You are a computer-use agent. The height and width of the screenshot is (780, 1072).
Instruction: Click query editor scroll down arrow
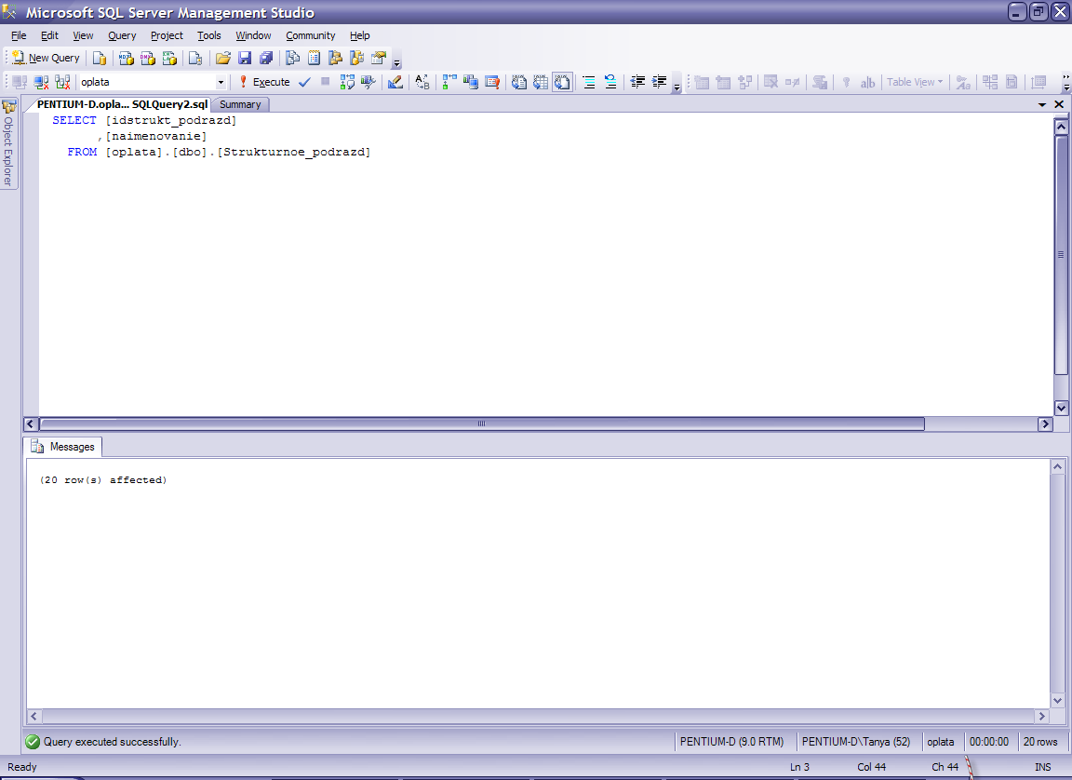pyautogui.click(x=1061, y=408)
